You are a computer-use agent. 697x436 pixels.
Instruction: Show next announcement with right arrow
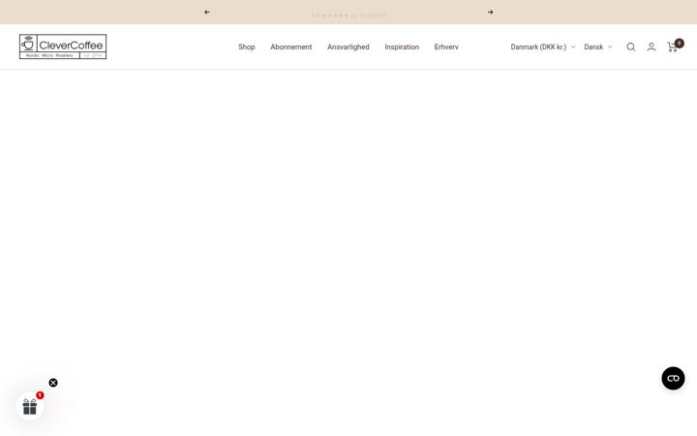pos(490,12)
